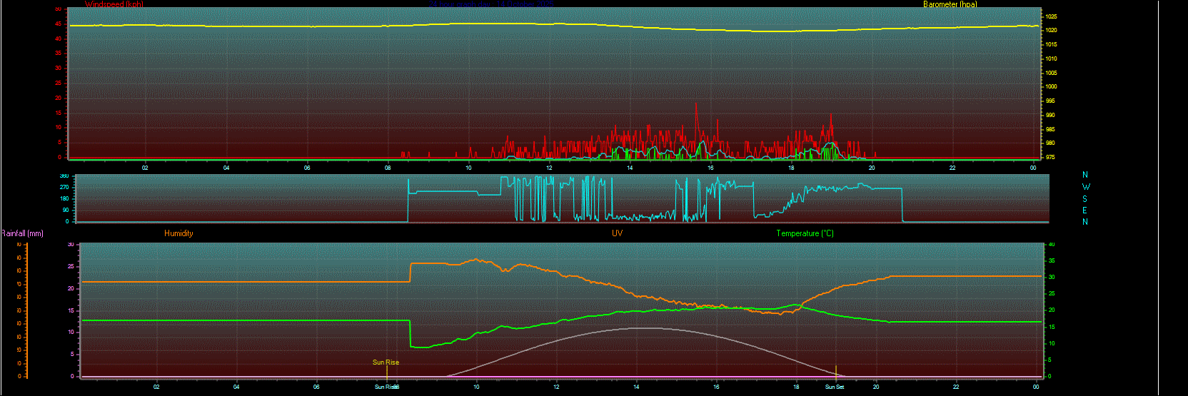Click the Sun Rise marker label
The height and width of the screenshot is (396, 1188).
point(386,362)
